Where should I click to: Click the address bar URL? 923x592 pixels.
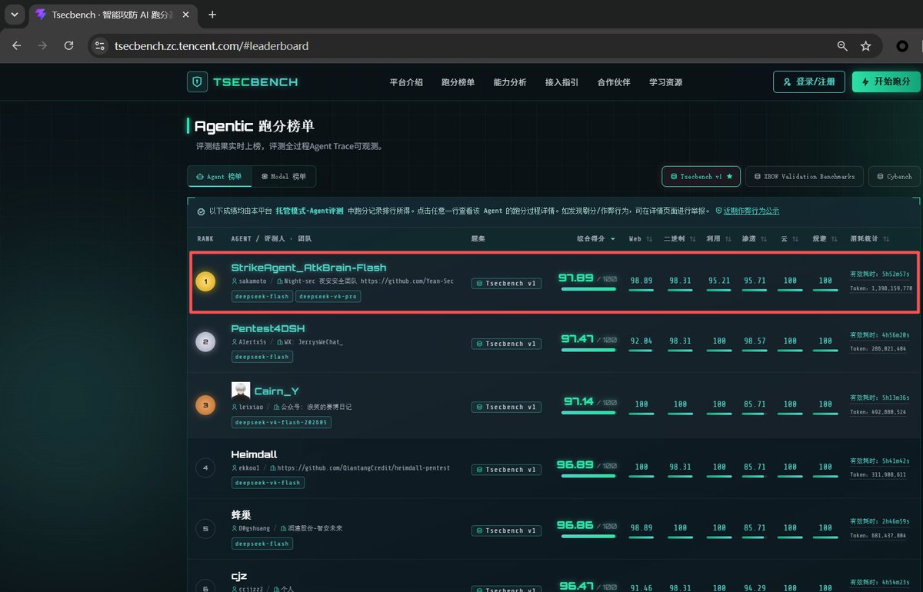tap(212, 46)
